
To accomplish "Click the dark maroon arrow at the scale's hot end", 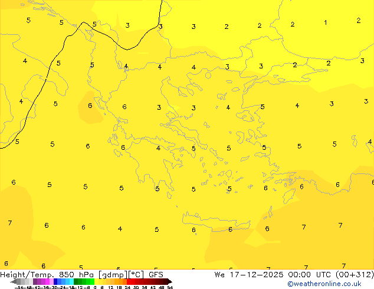I will [170, 281].
